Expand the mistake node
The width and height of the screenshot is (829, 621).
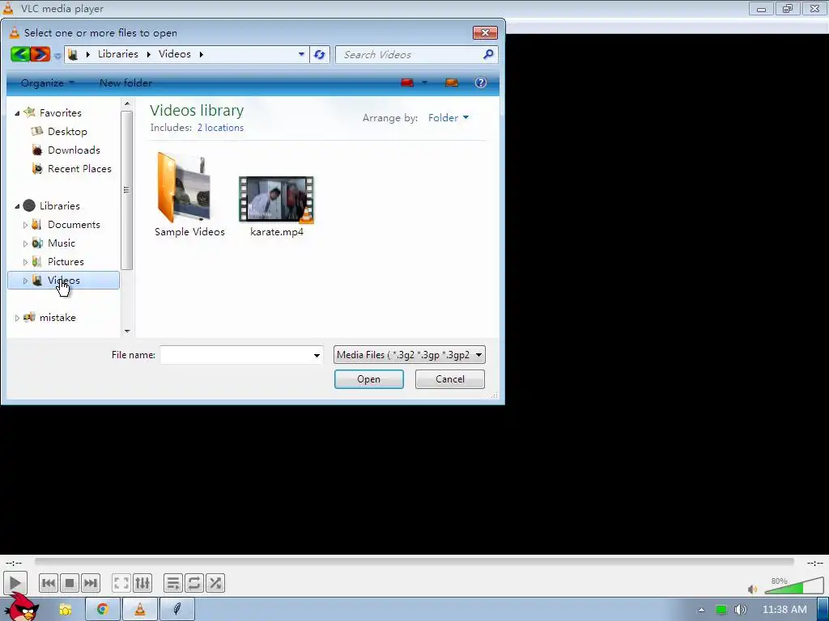17,318
